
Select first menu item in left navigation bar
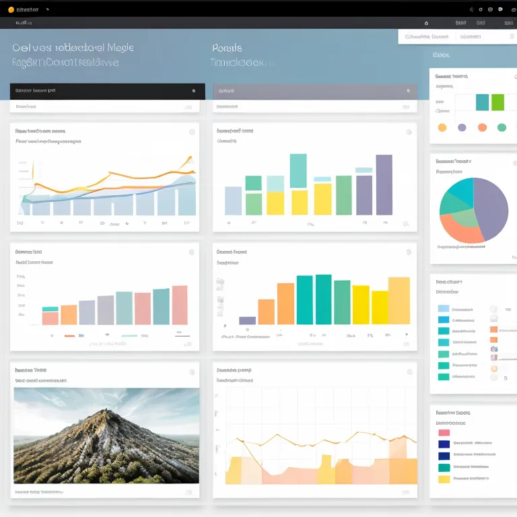point(24,22)
